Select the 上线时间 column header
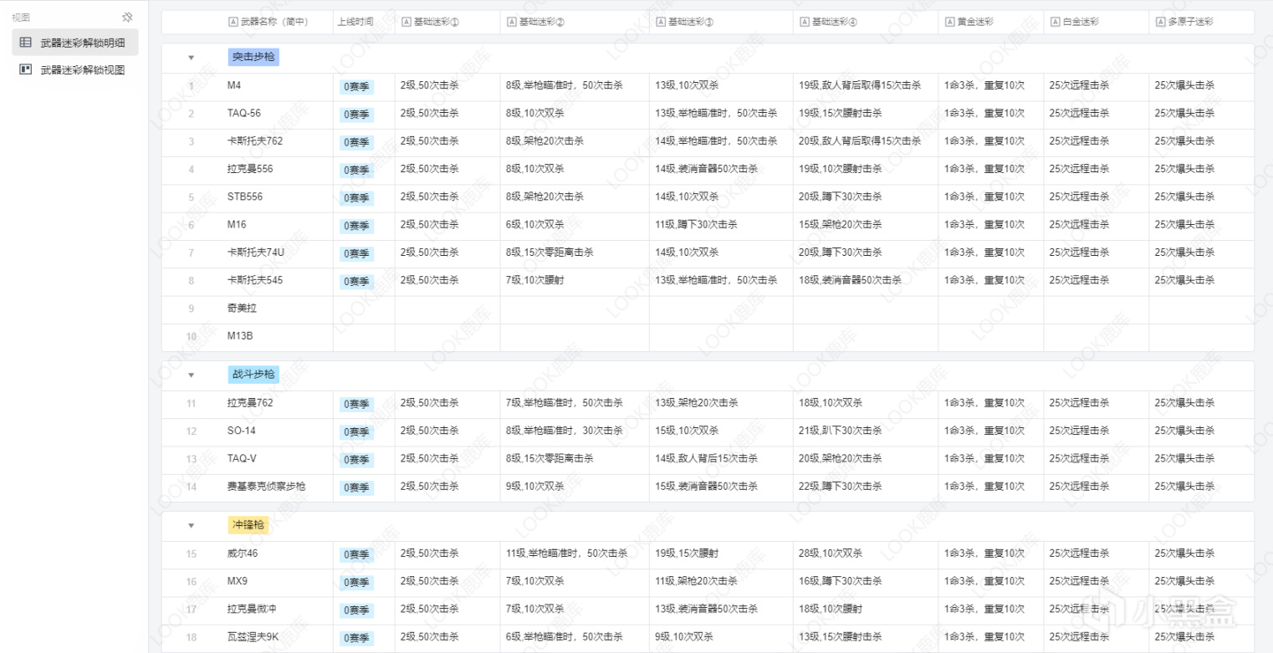The image size is (1273, 653). (364, 23)
